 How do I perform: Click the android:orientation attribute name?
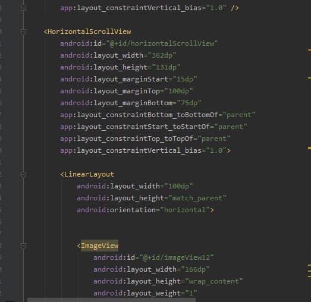pos(116,210)
